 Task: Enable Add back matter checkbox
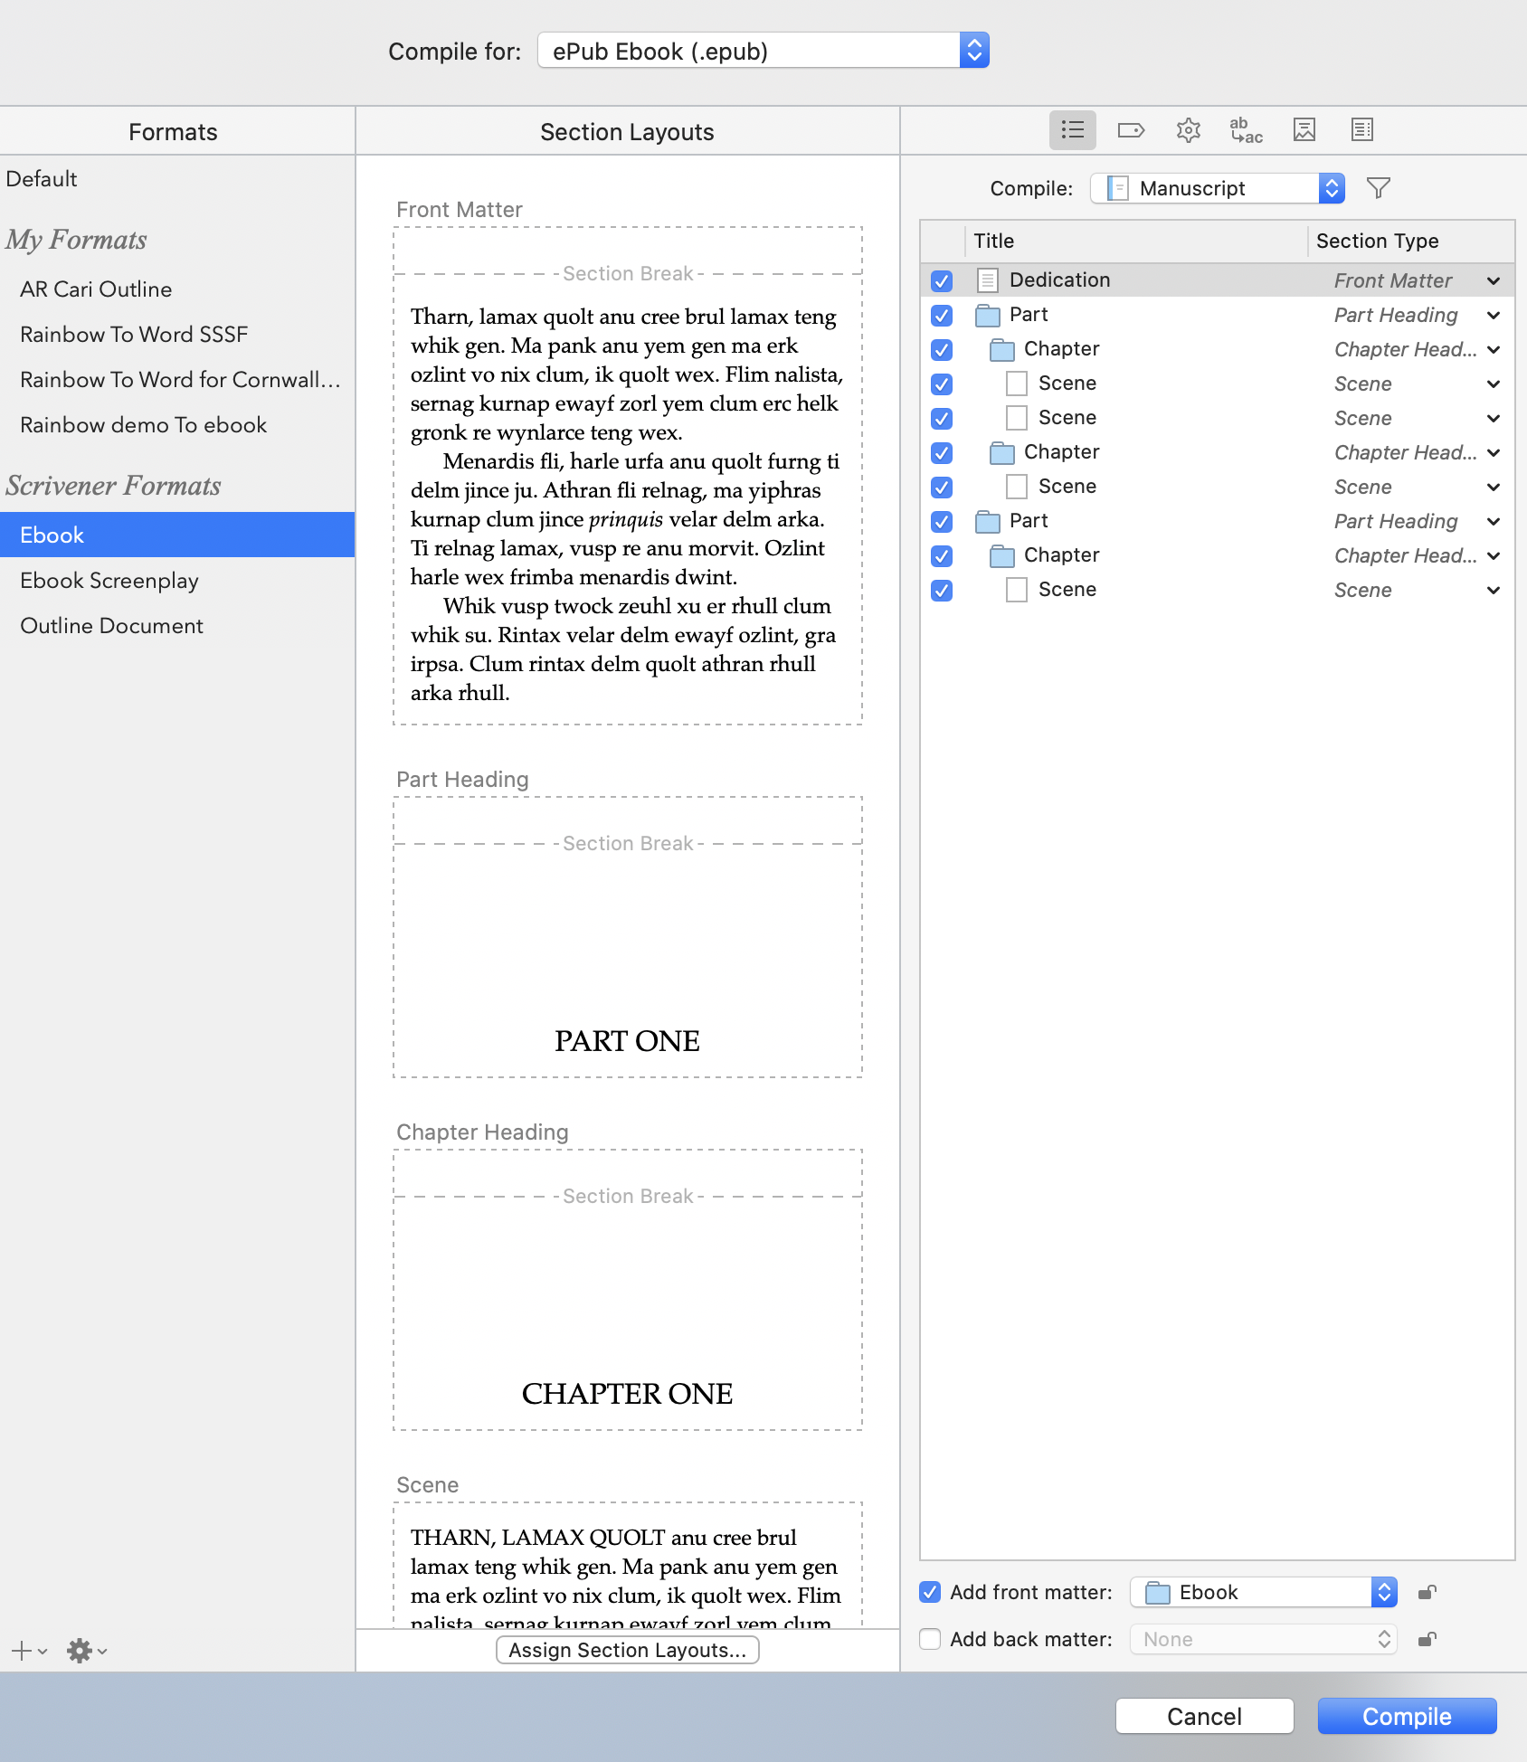[x=930, y=1639]
